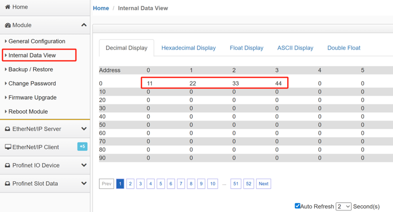Switch to the Hexadecimal Display tab

coord(189,48)
